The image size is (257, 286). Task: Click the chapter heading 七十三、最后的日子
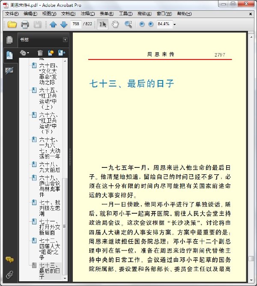point(131,83)
